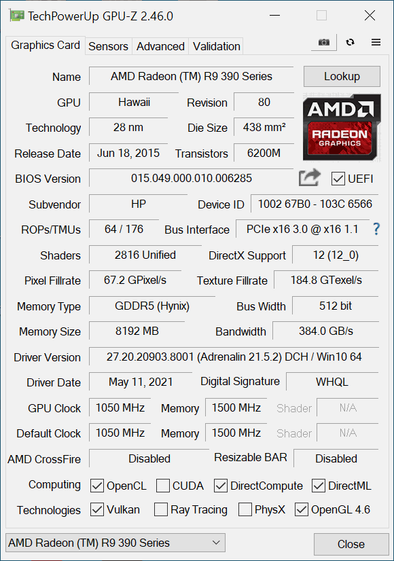Click the BIOS export share icon
The image size is (394, 561).
tap(310, 177)
